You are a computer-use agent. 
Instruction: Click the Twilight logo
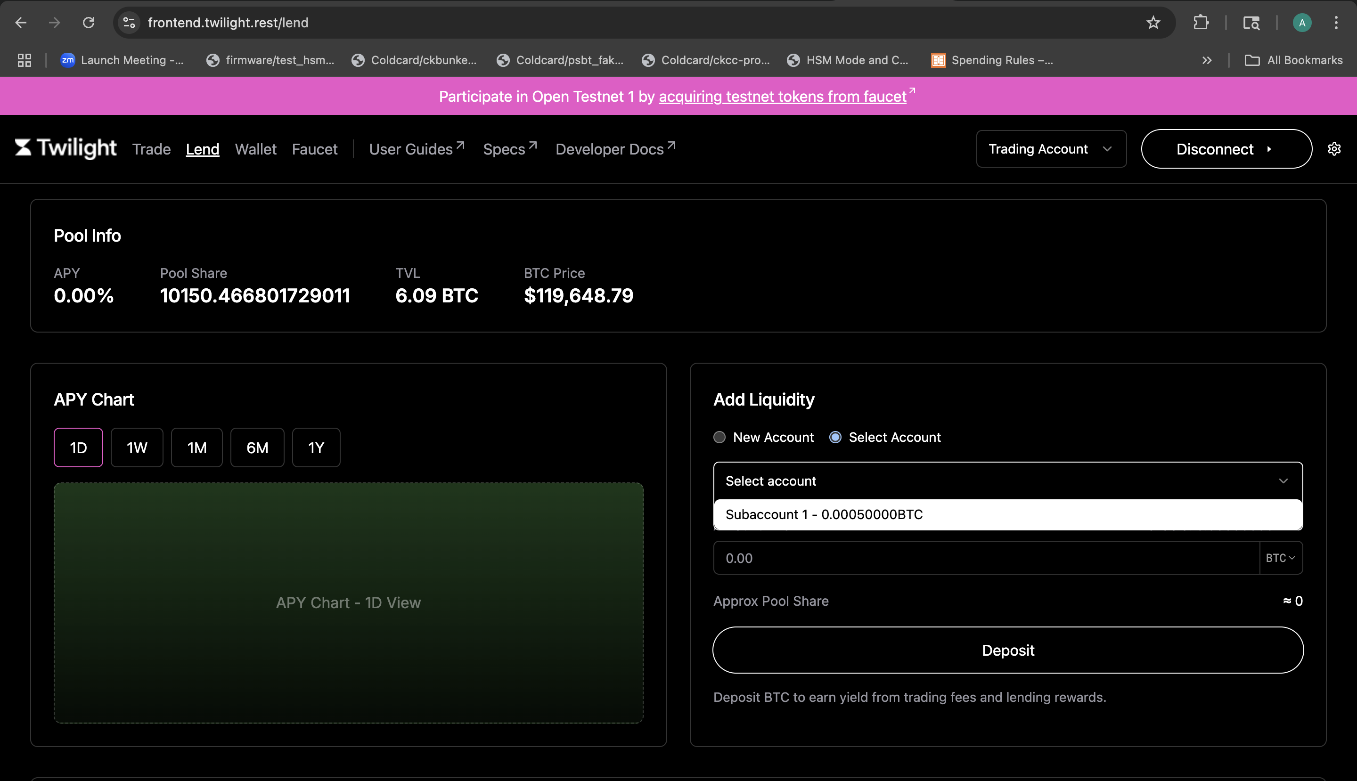(65, 148)
